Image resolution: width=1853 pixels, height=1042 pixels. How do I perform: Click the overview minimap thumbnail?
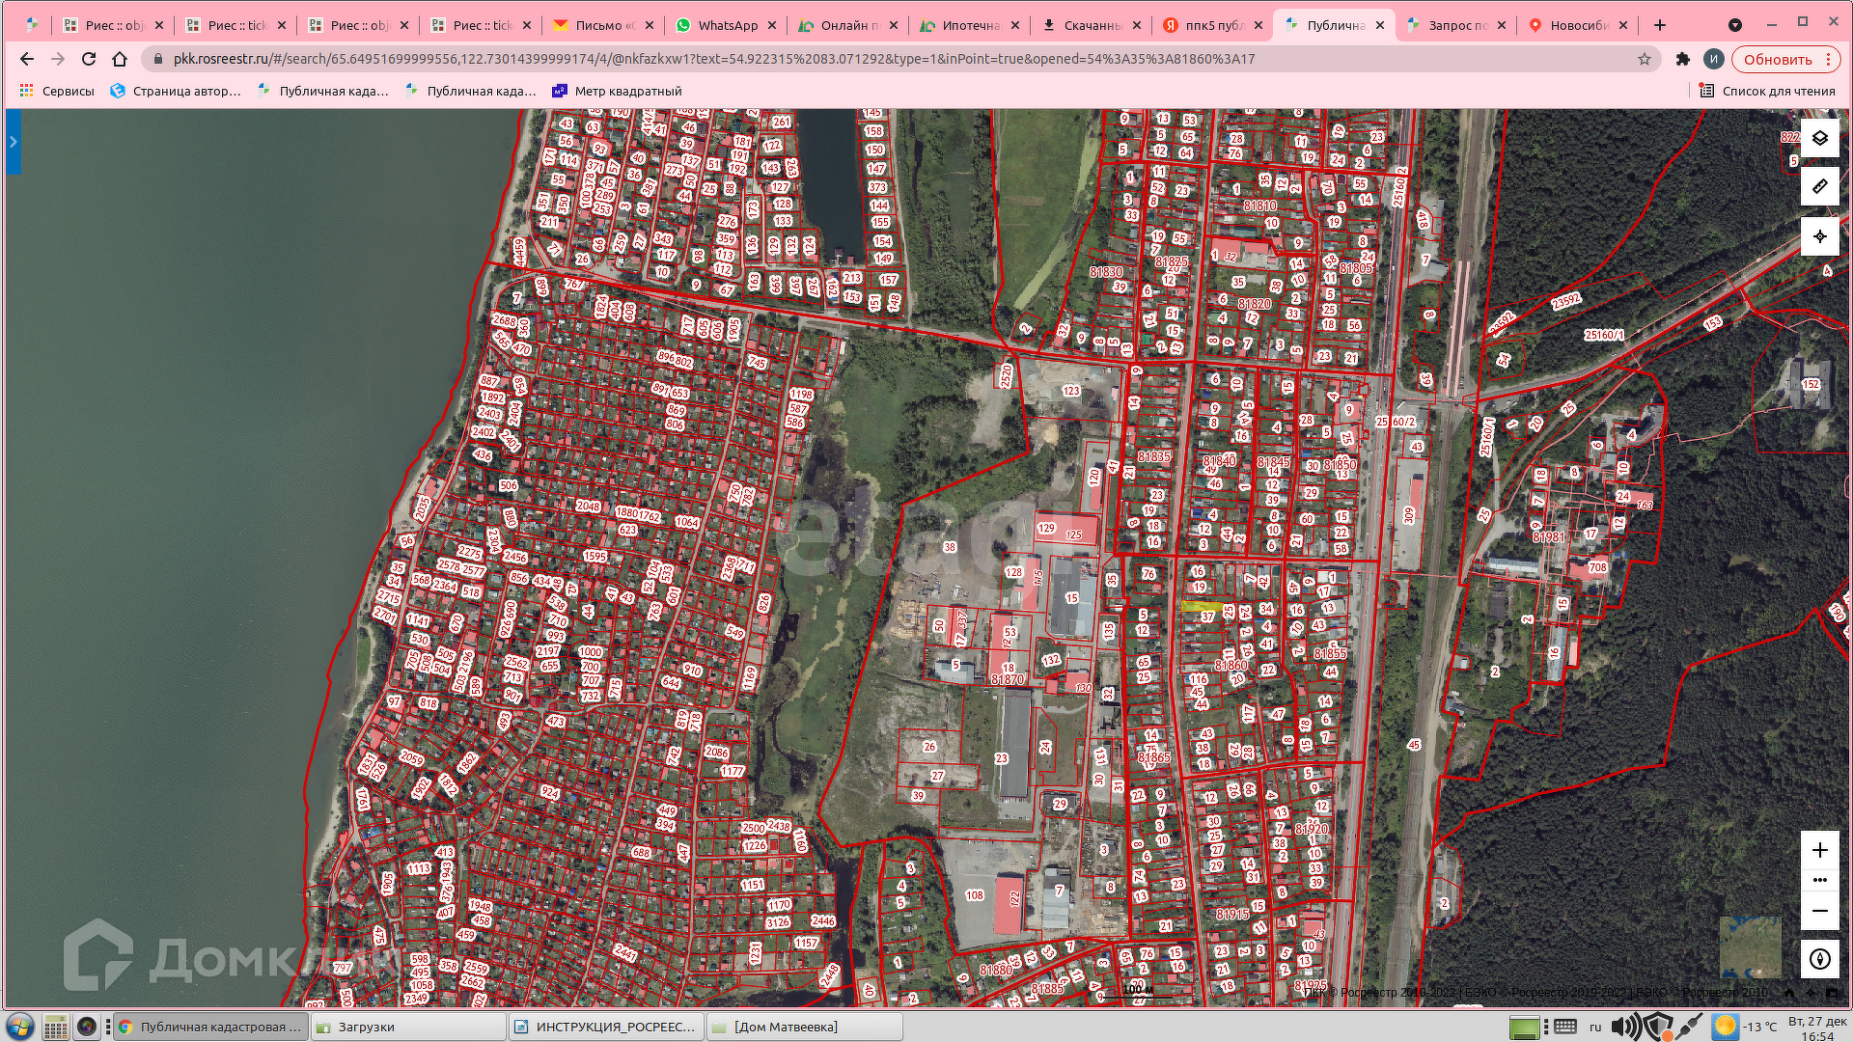click(1750, 946)
